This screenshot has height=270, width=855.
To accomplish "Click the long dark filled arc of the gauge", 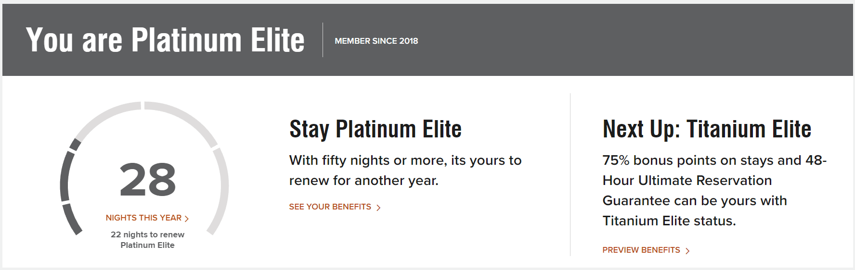I will [x=65, y=175].
